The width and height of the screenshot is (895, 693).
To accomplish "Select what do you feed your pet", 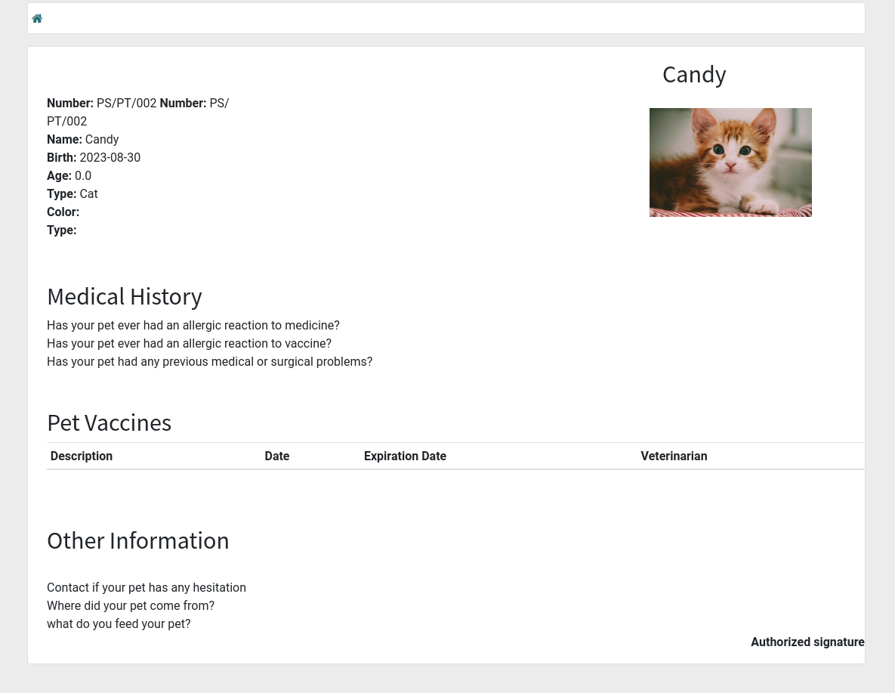I will [x=119, y=624].
